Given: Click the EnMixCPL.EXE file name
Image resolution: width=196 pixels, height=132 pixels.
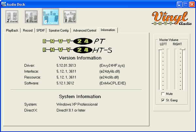Looking at the screenshot, I should [113, 83].
